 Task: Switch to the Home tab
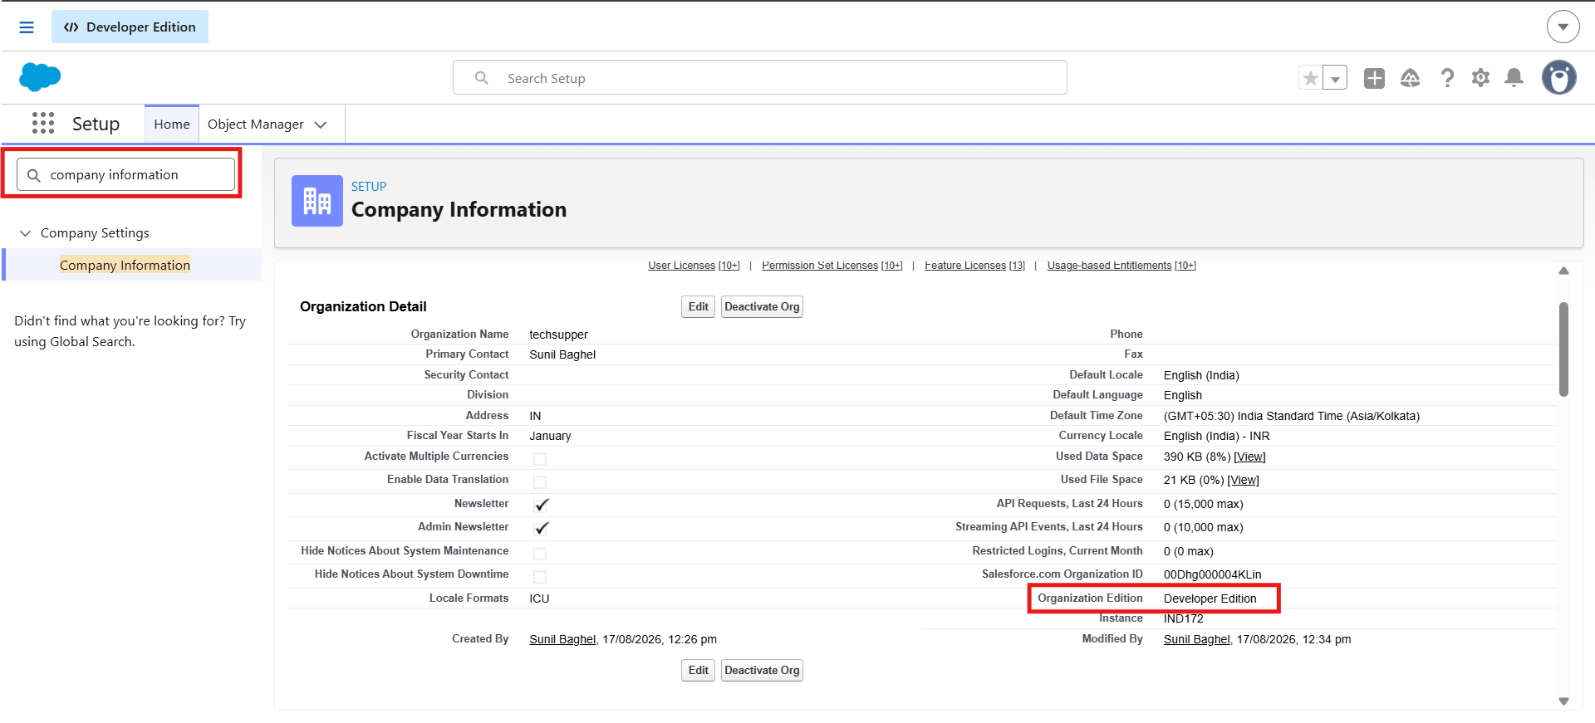[172, 125]
